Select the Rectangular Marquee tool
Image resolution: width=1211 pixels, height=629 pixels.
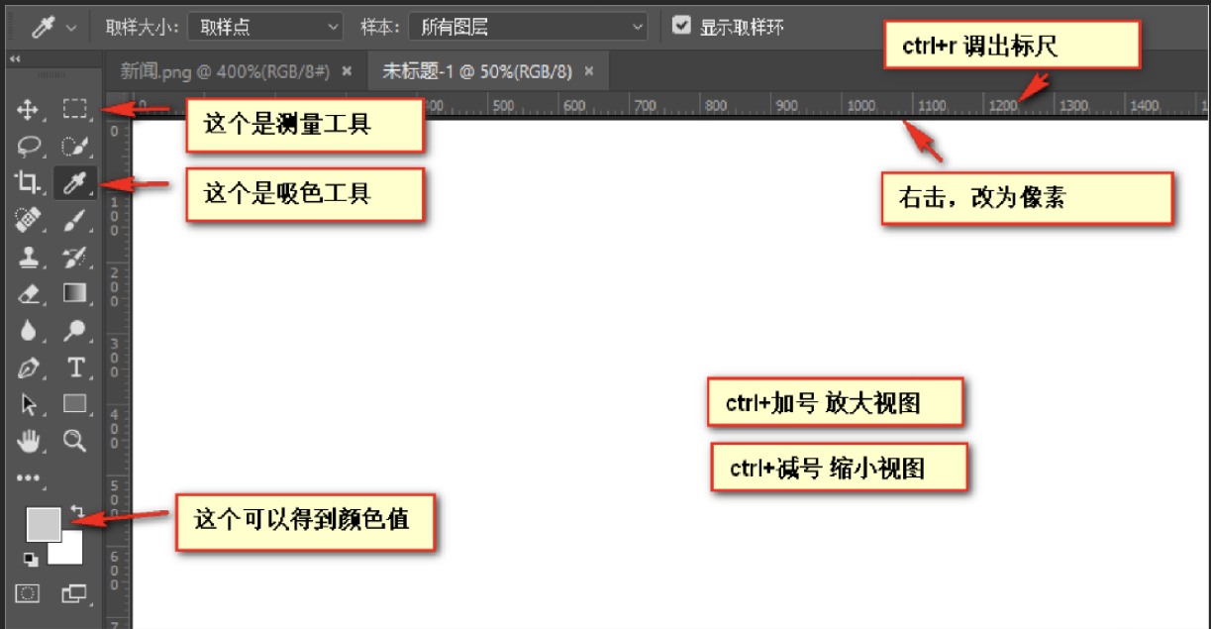point(74,109)
